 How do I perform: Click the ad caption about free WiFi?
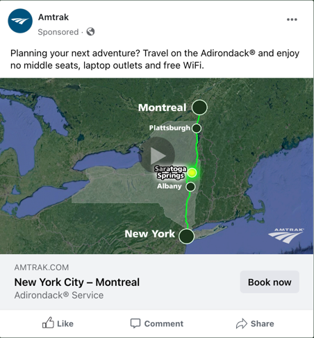click(155, 59)
